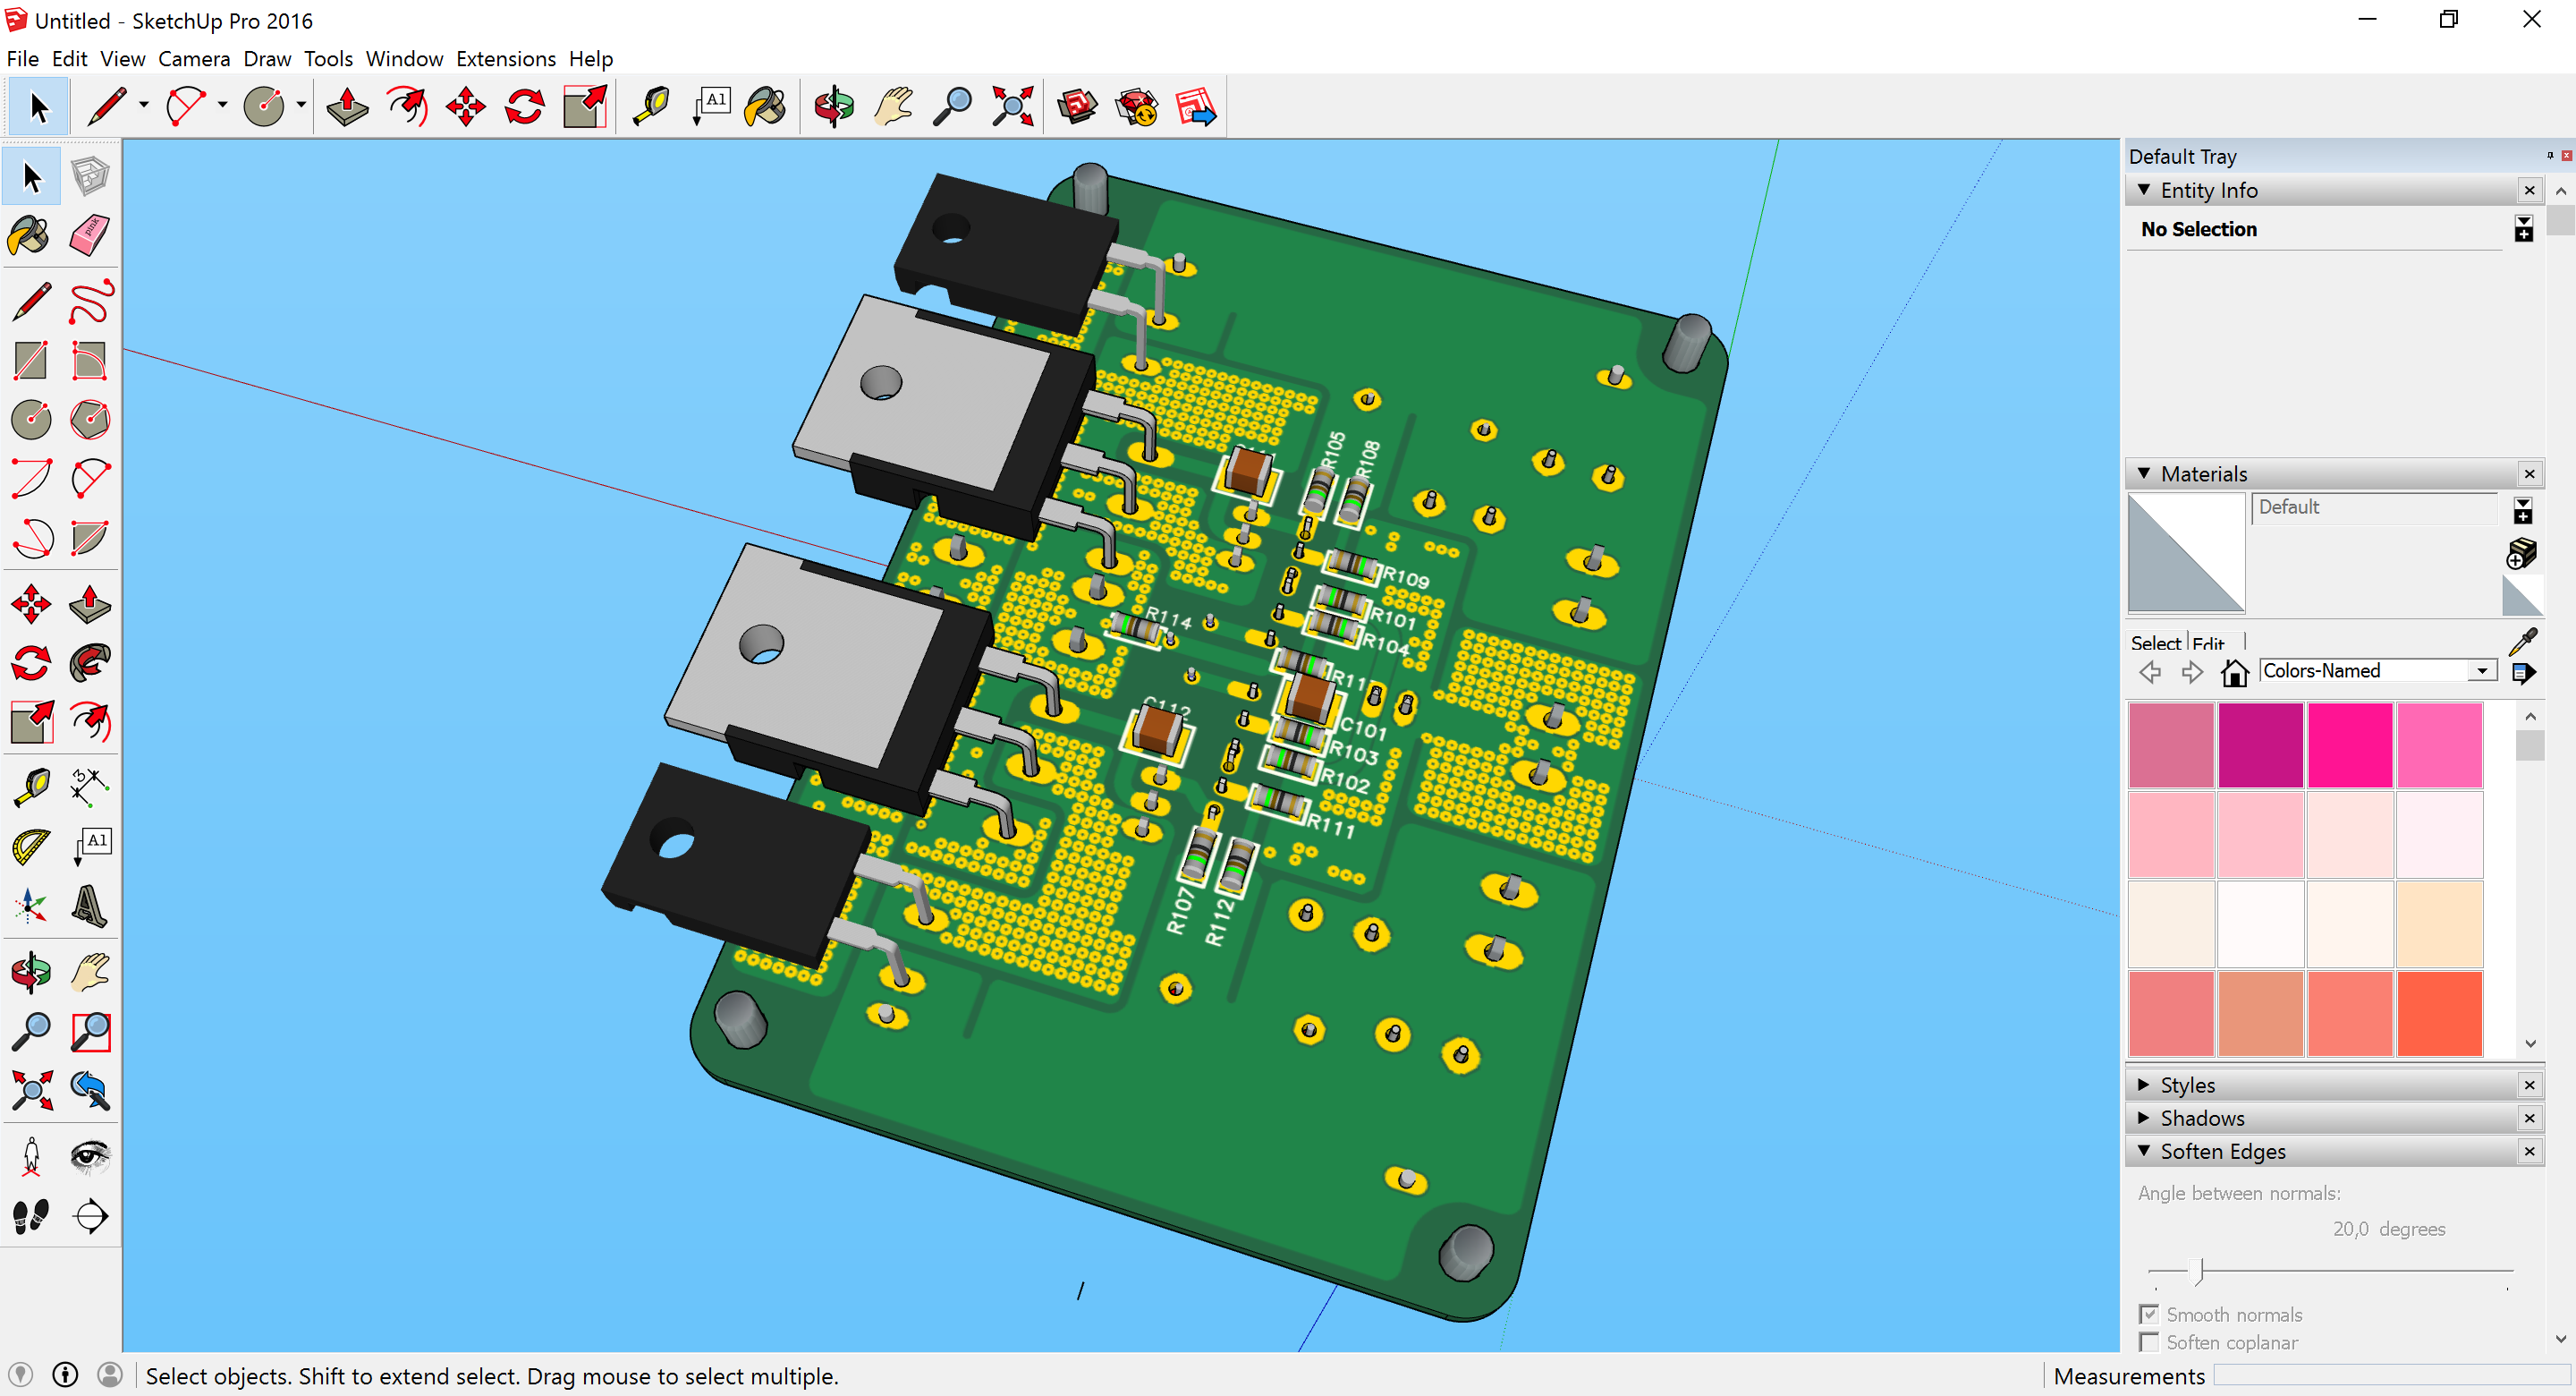Choose the Look Around eye tool
The height and width of the screenshot is (1396, 2576).
90,1156
